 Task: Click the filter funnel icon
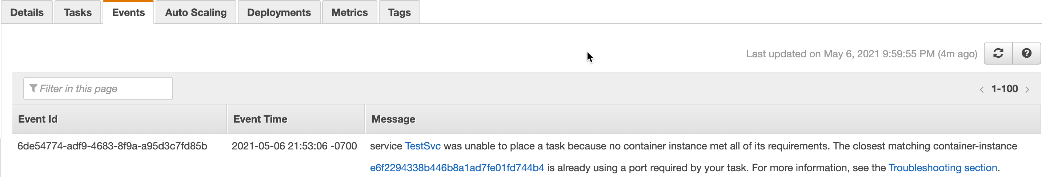pyautogui.click(x=33, y=88)
